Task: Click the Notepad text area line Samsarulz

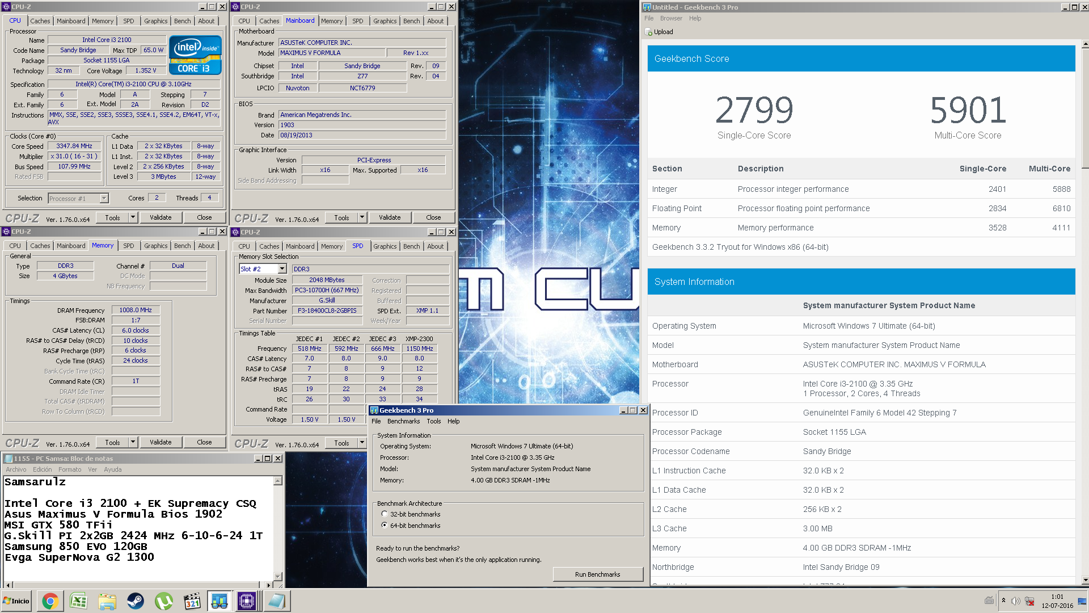Action: coord(35,482)
